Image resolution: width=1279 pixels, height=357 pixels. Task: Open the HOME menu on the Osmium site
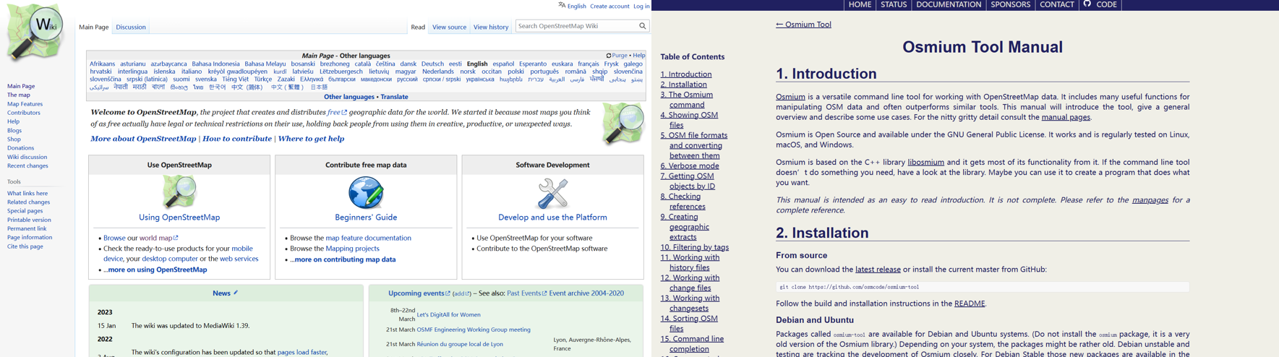coord(860,4)
